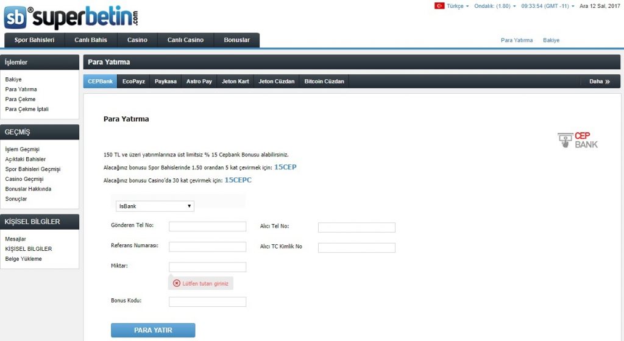624x341 pixels.
Task: Open Belge Yükleme link
Action: coord(23,259)
